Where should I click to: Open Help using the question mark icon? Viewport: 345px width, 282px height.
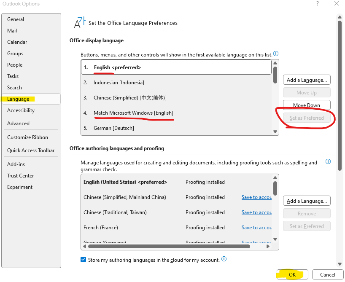point(318,4)
